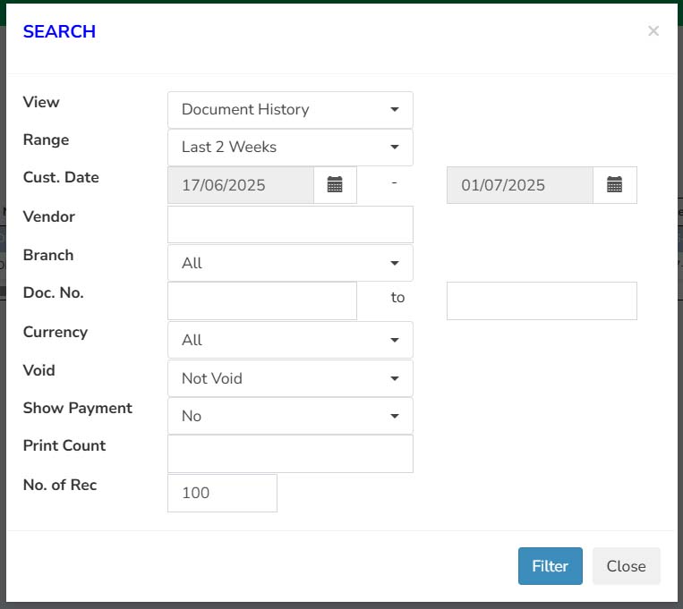Image resolution: width=683 pixels, height=609 pixels.
Task: Select the No. of Rec field showing 100
Action: (222, 493)
